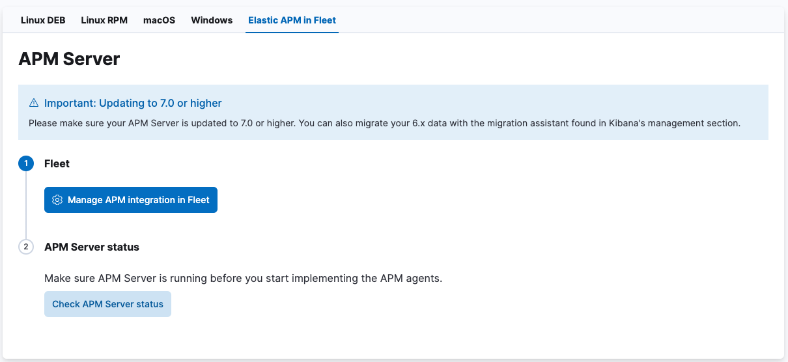Viewport: 788px width, 362px height.
Task: Click the APM Server status step title
Action: 92,247
